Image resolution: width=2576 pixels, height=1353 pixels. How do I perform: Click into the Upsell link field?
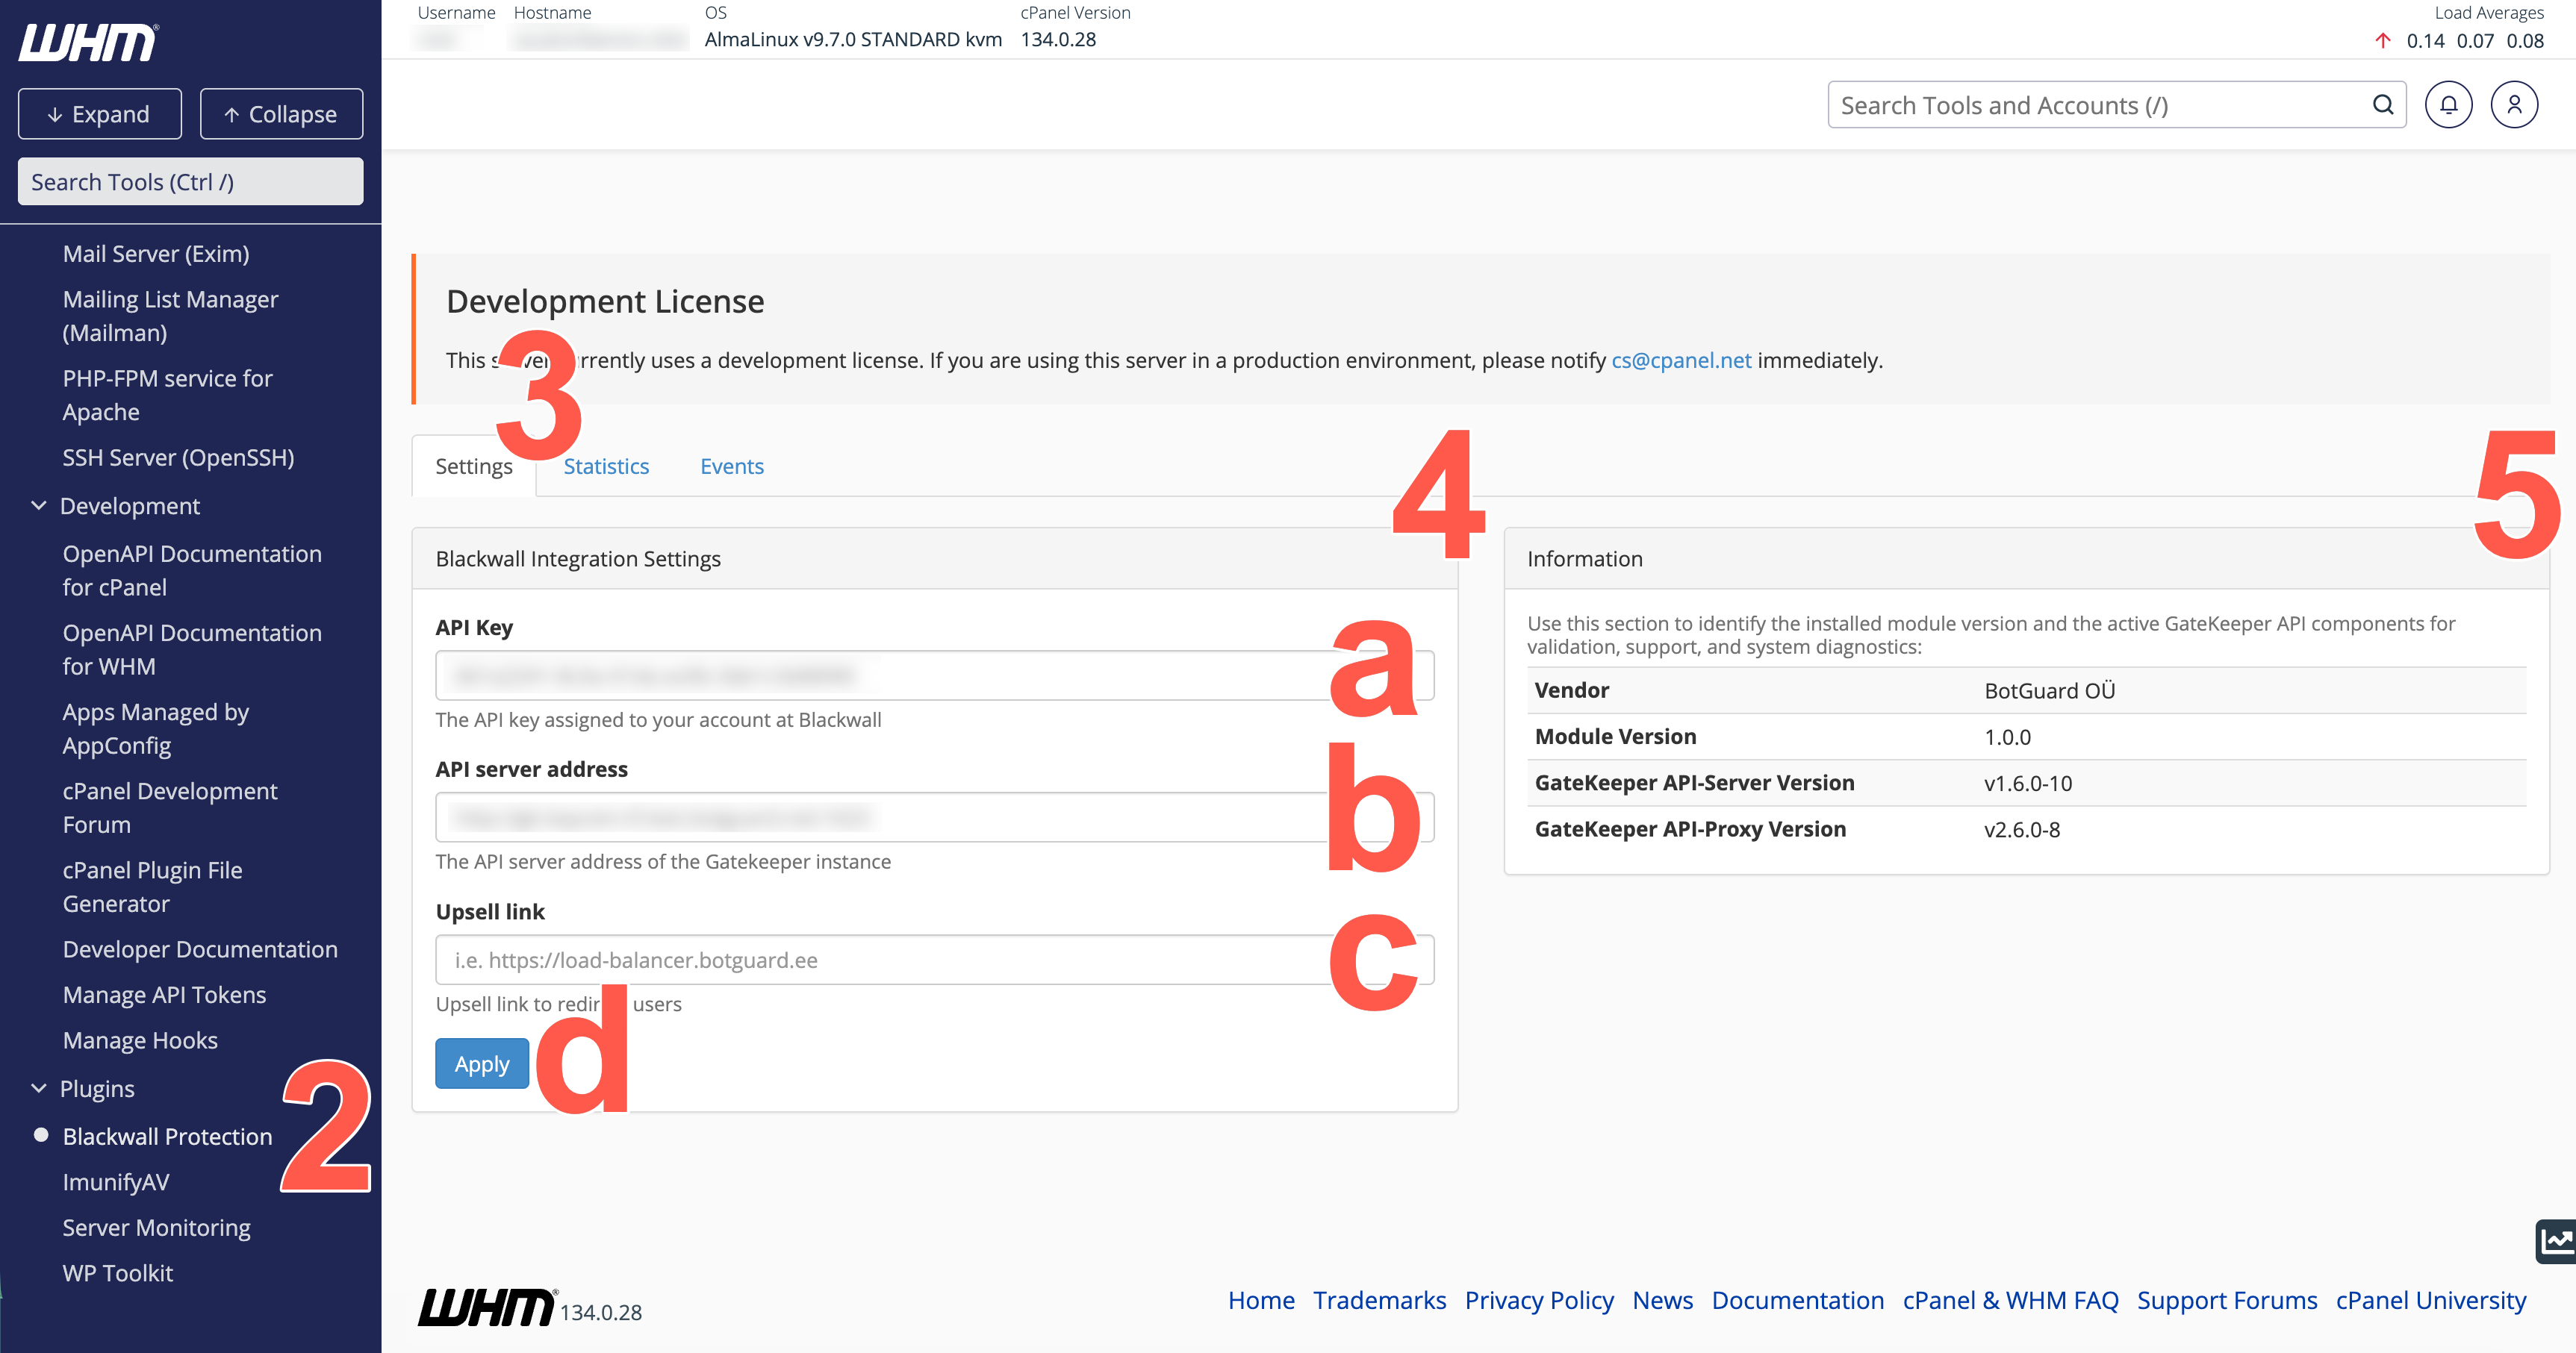[935, 960]
